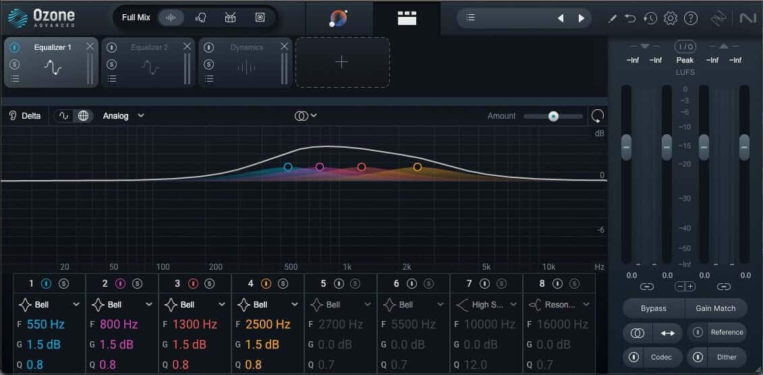Select the Full Mix waveform icon

pyautogui.click(x=171, y=18)
